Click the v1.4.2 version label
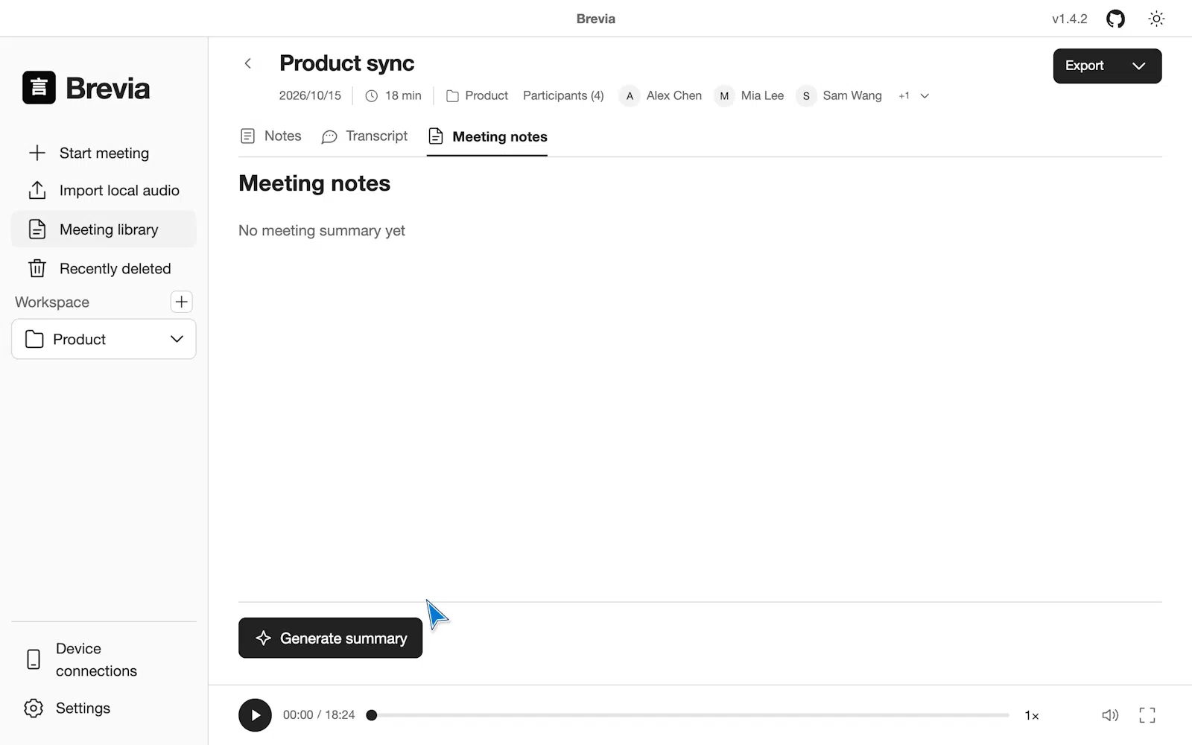The width and height of the screenshot is (1192, 745). click(1069, 19)
